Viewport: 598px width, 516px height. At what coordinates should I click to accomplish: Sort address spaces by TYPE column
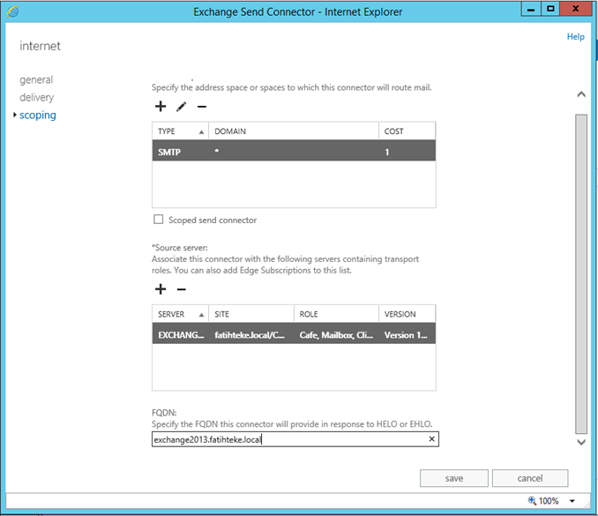coord(180,131)
